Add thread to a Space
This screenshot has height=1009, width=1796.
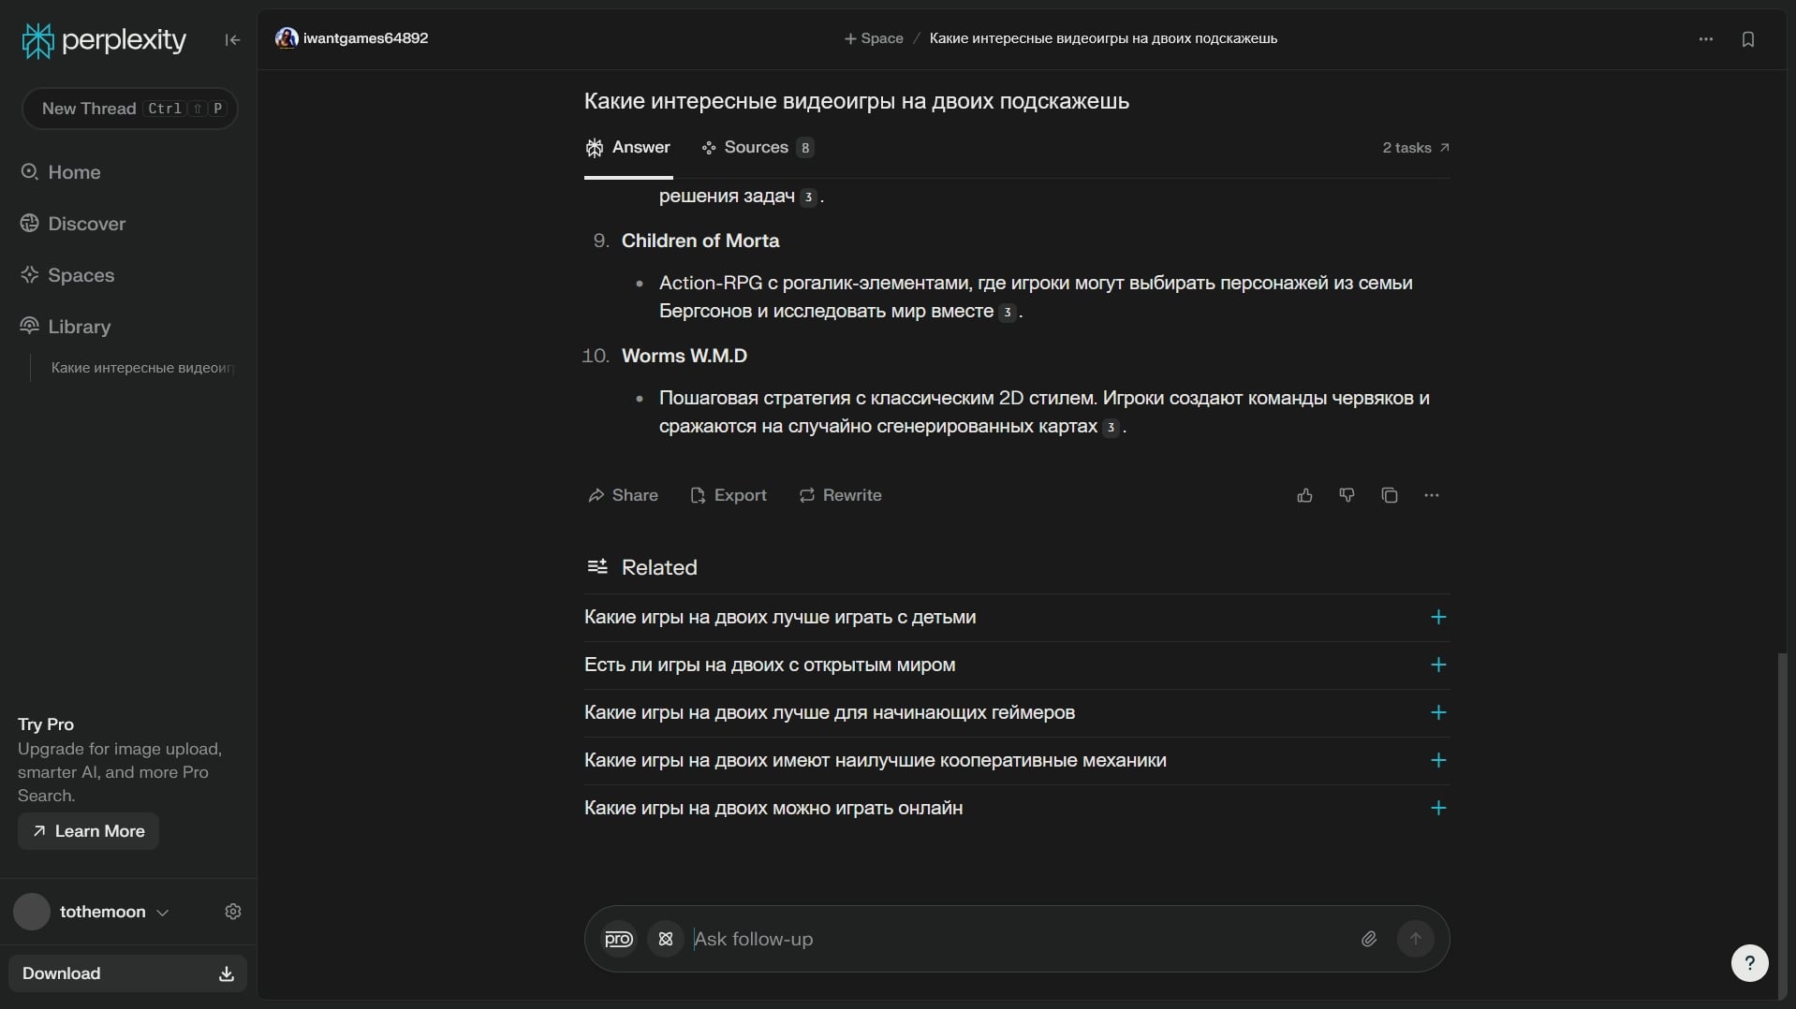[874, 38]
